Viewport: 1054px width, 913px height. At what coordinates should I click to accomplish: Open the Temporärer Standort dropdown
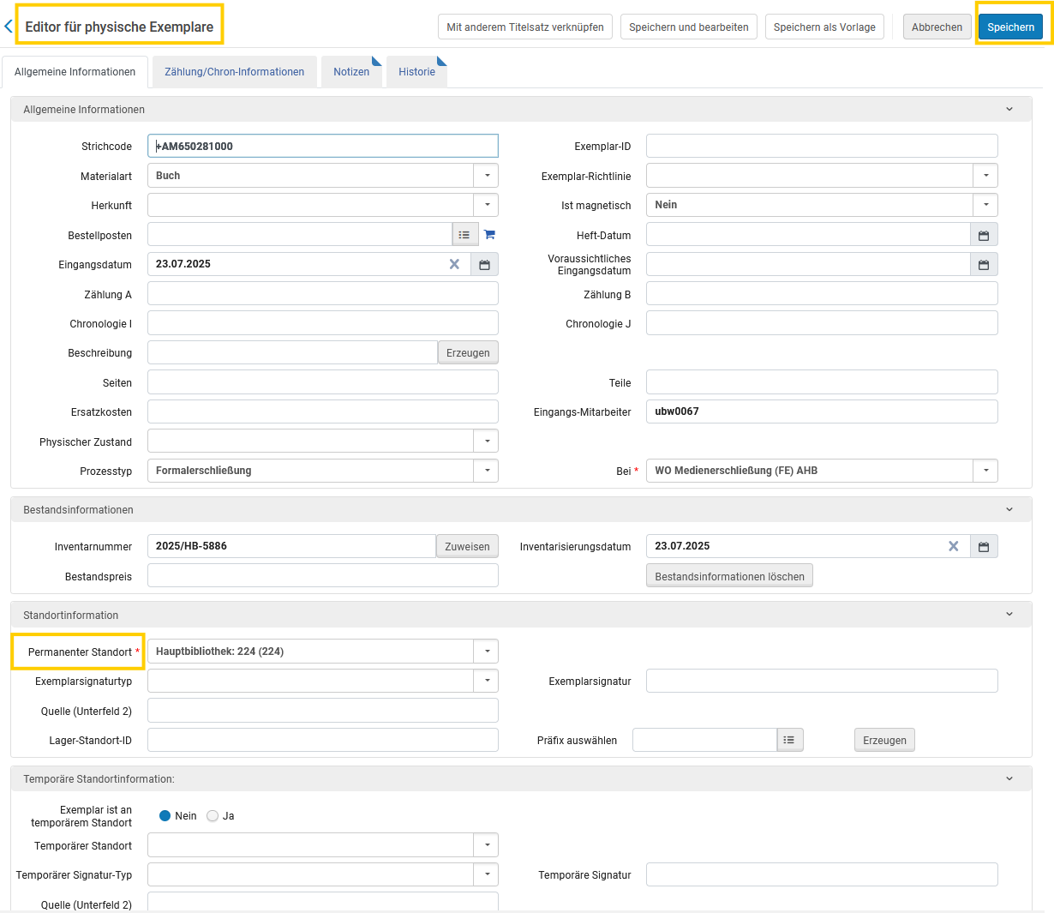click(x=486, y=845)
